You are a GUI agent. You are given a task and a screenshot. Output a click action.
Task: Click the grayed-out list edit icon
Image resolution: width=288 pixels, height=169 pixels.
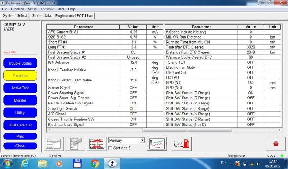(x=77, y=143)
